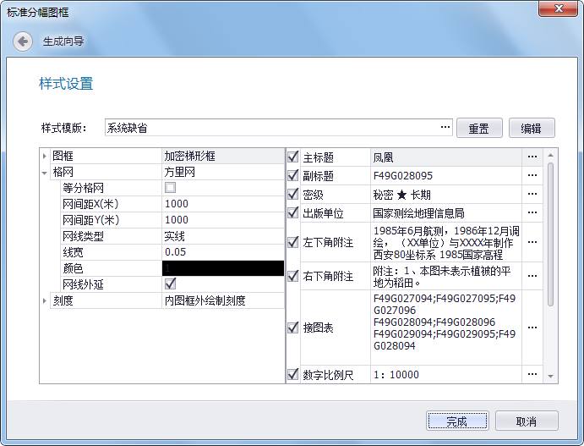Click ellipsis button for 副标题 row
Image resolution: width=584 pixels, height=446 pixels.
[x=532, y=176]
